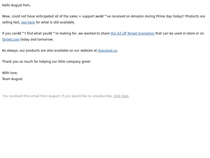Screen dimensions: 210x158
Task: Visit the Target.com link
Action: (11, 39)
